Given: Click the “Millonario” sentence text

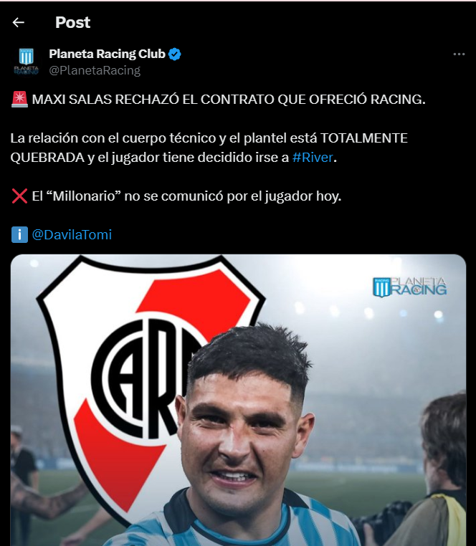Looking at the screenshot, I should pos(186,196).
